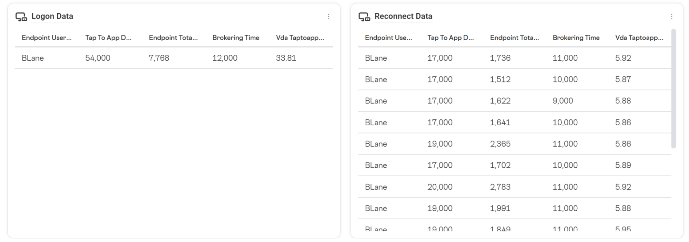Click the 33.81 Vda Taptoapp value

(x=286, y=58)
